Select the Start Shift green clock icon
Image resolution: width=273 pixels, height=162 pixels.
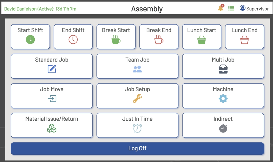tap(30, 40)
